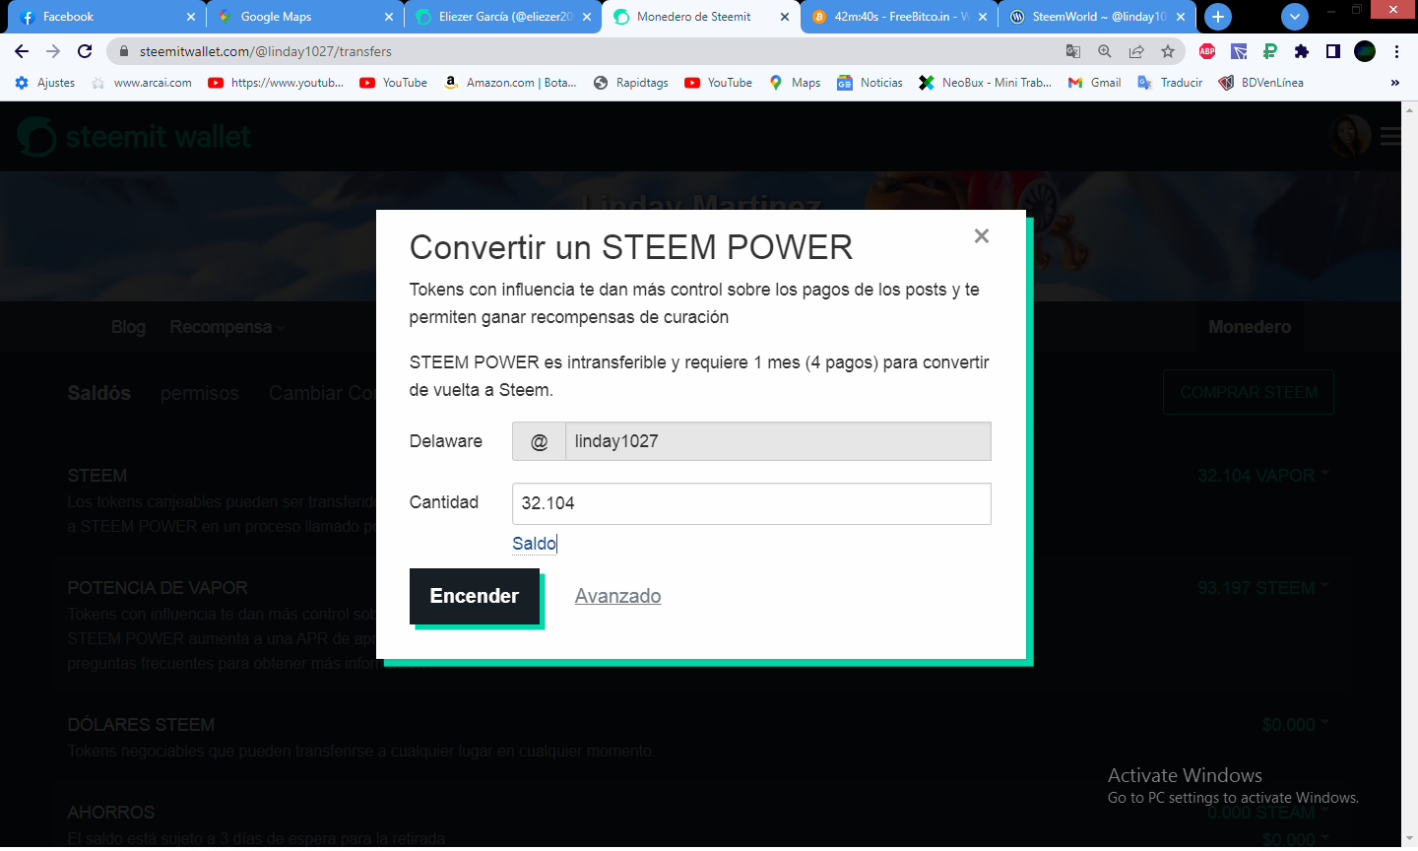Expand the 32.104 VAPOR dropdown

[1263, 476]
